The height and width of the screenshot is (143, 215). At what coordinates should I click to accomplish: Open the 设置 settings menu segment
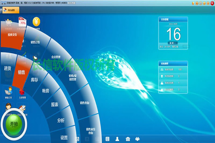[x=64, y=138]
